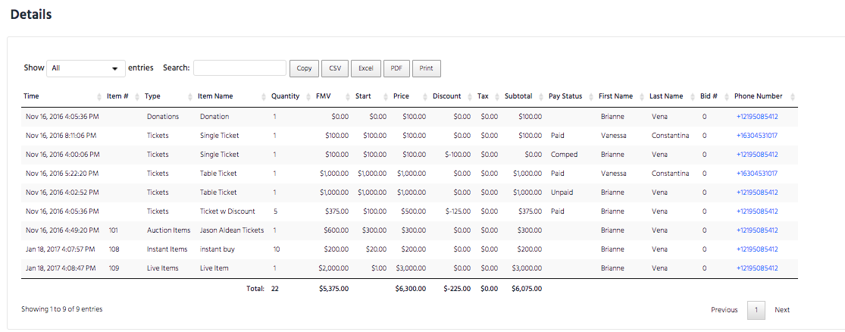
Task: Export the table to Excel
Action: [366, 68]
